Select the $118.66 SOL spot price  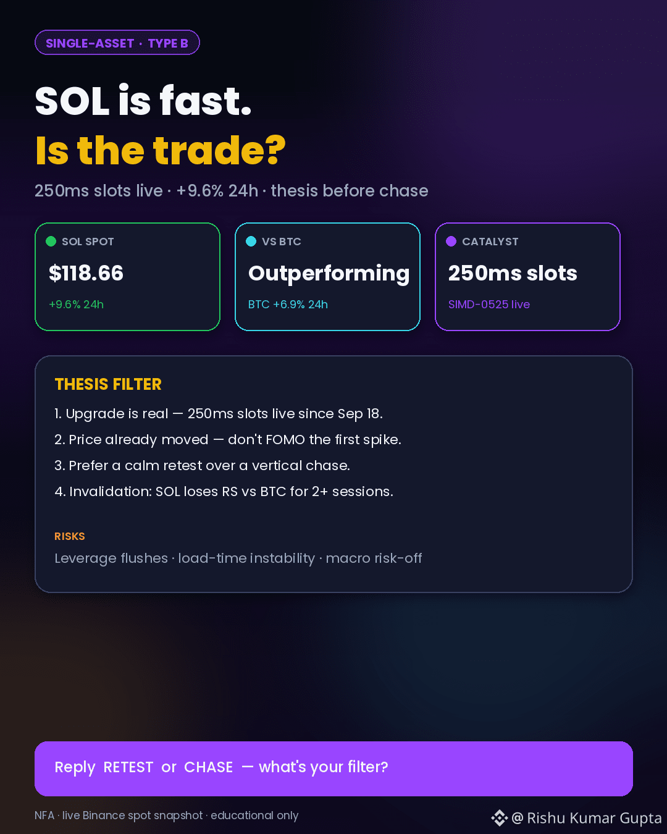86,273
